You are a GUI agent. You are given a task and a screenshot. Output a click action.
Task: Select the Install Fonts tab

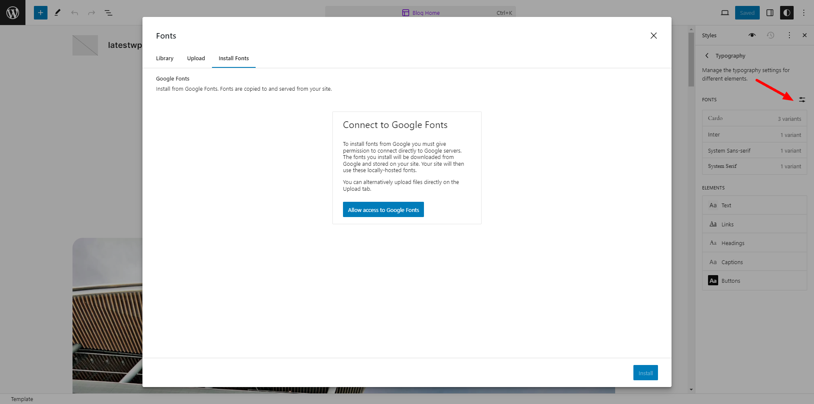pyautogui.click(x=234, y=59)
